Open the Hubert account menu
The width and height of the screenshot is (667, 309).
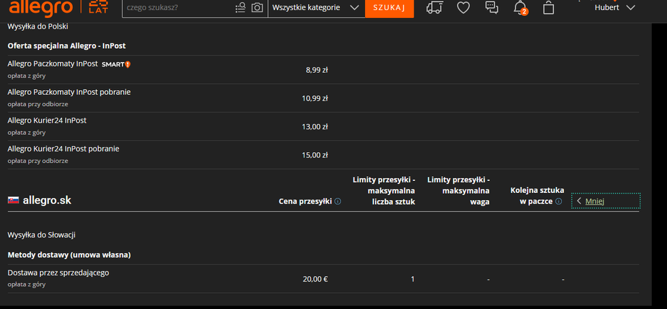614,8
